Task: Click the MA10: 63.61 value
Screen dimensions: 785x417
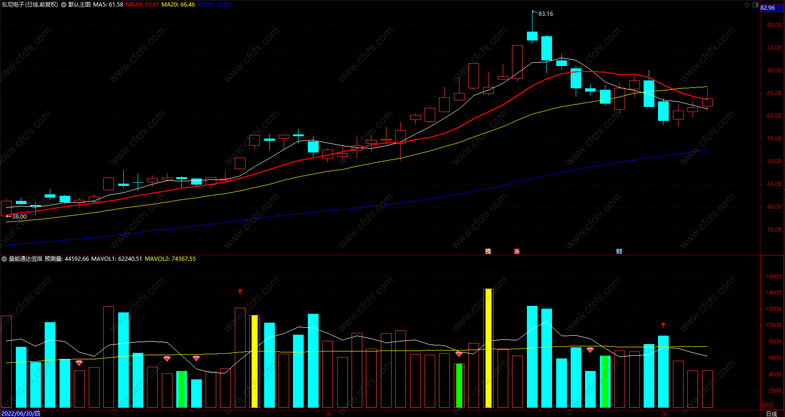Action: (142, 5)
